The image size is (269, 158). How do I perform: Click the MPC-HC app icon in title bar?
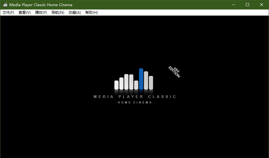[5, 5]
